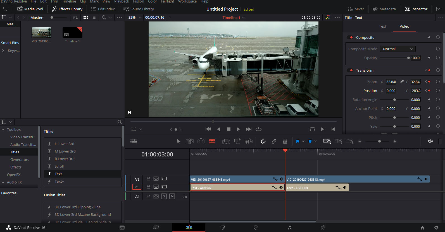This screenshot has height=232, width=445.
Task: Click the Loop playback icon
Action: click(258, 129)
